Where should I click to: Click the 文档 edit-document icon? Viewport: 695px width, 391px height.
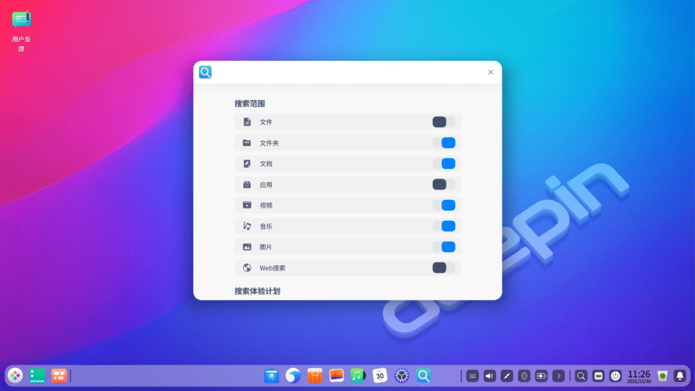point(247,163)
